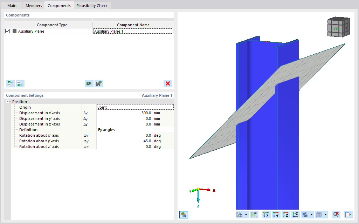Screen dimensions: 359x224
Task: Open the Origin field showing Joint
Action: point(135,107)
